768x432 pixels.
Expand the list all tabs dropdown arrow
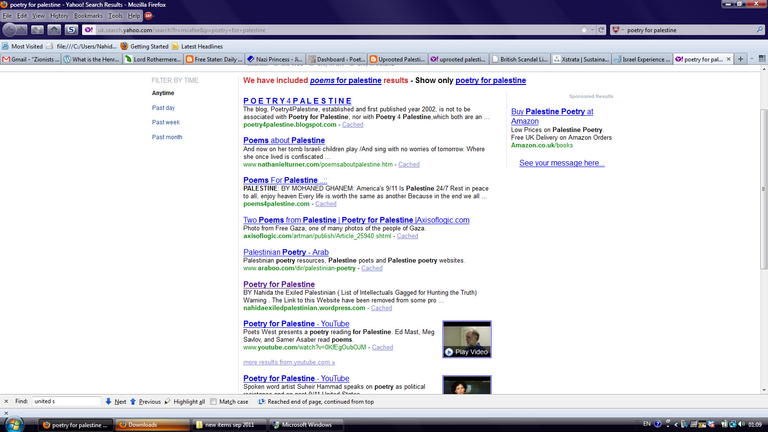pyautogui.click(x=752, y=59)
